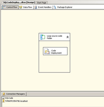Click the Package Explorer tab icon
Viewport: 104px width, 107px height.
pos(55,7)
